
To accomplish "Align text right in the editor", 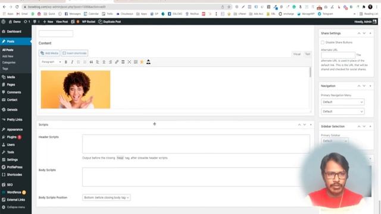I will pos(110,62).
